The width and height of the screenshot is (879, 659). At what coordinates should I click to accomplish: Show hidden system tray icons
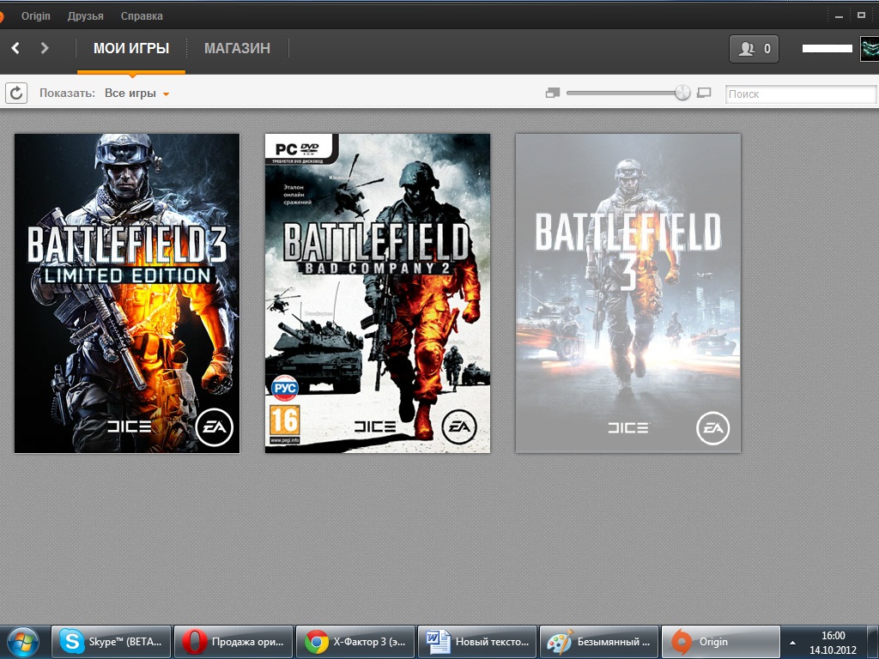(x=792, y=643)
